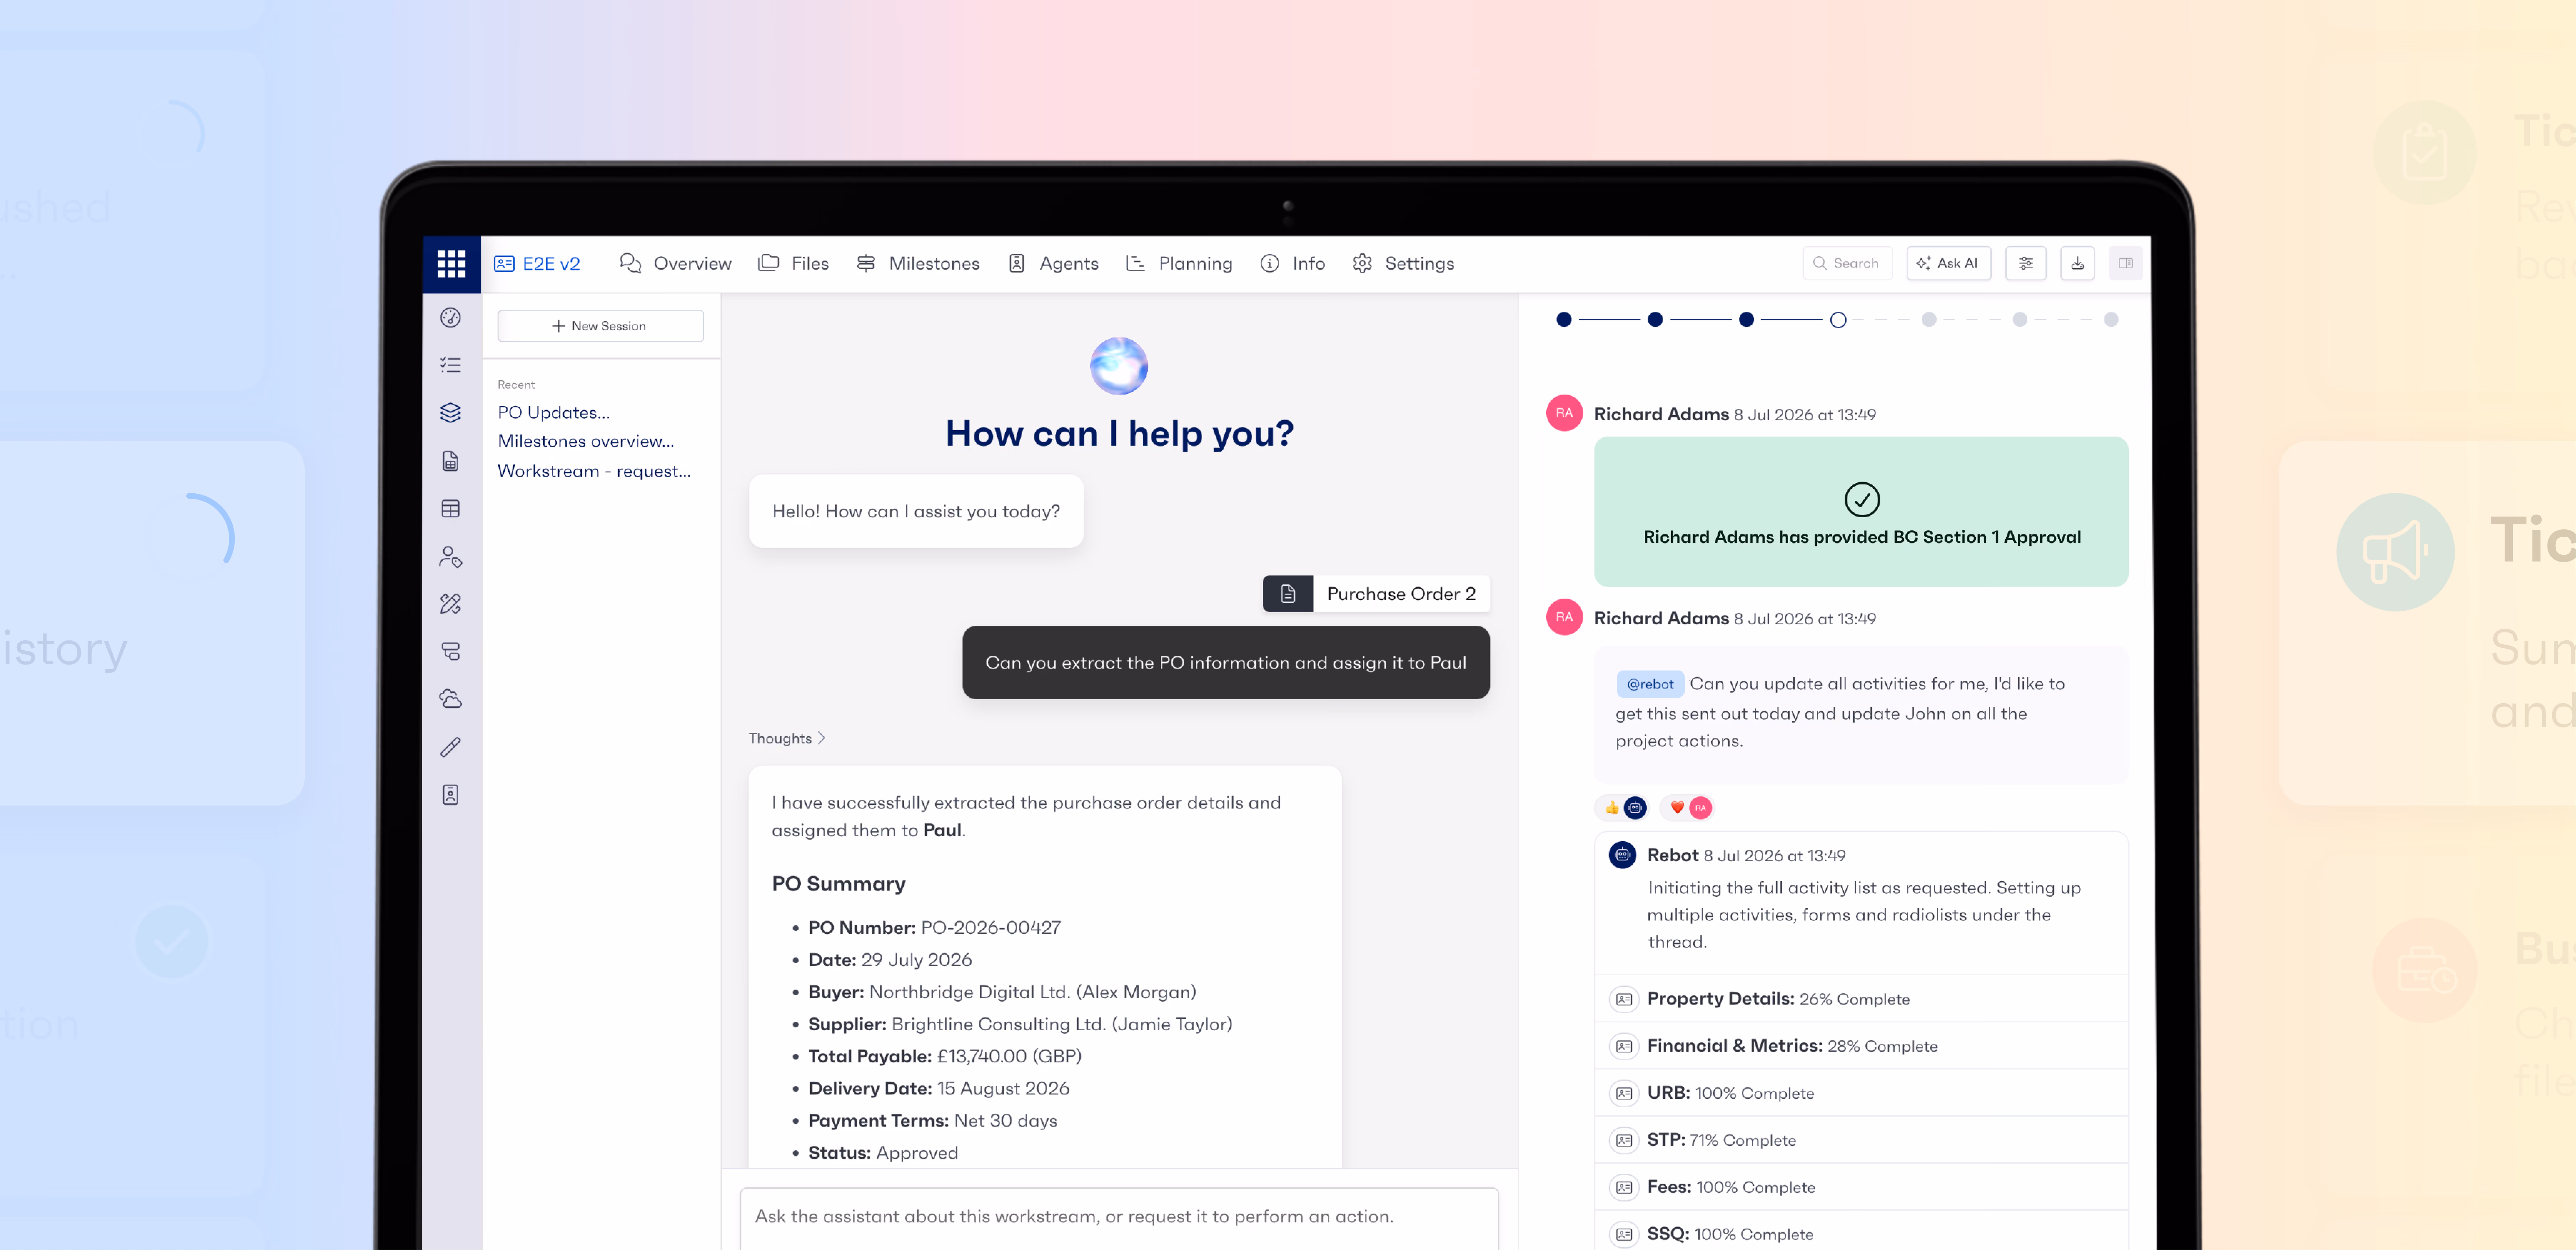Click the current hollow progress step
This screenshot has height=1250, width=2576.
tap(1838, 320)
